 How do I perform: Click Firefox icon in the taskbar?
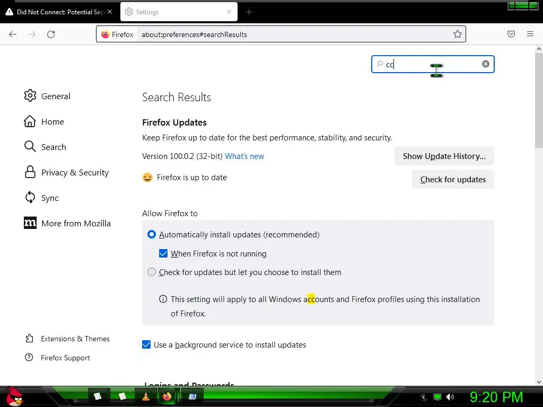[167, 396]
